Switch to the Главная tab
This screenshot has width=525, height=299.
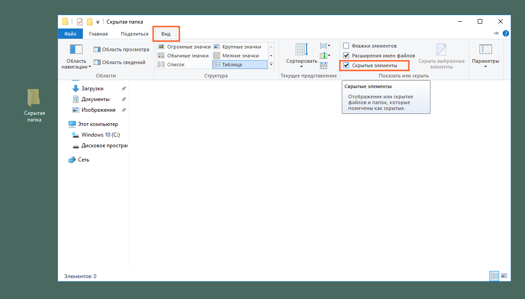(98, 34)
